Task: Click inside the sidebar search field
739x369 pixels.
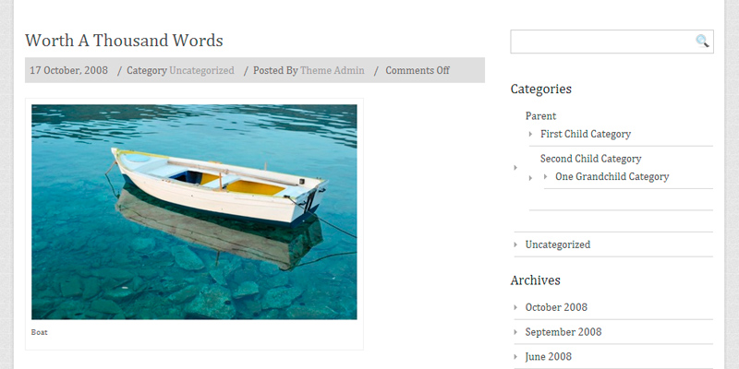Action: [x=600, y=42]
